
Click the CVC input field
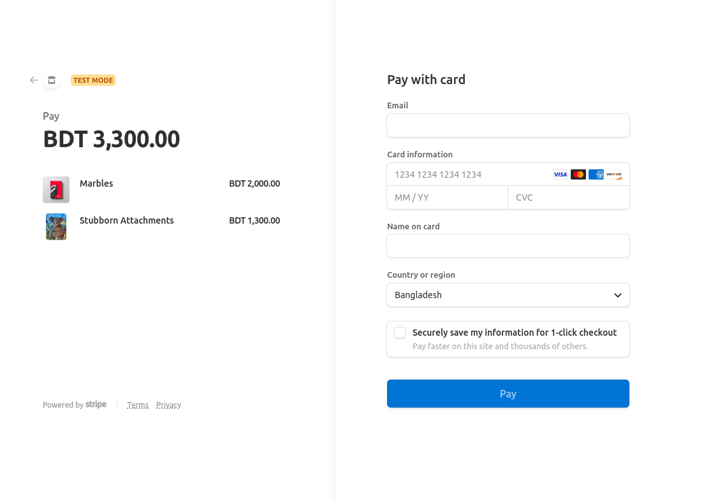(x=568, y=197)
